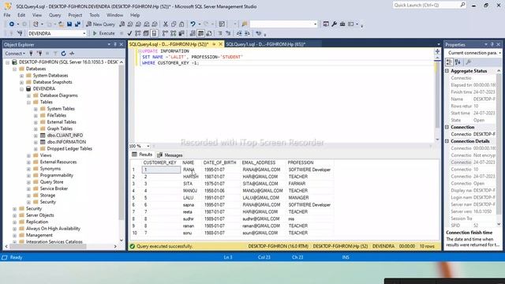Toggle Include Client Statistics
The image size is (505, 284).
pyautogui.click(x=181, y=33)
